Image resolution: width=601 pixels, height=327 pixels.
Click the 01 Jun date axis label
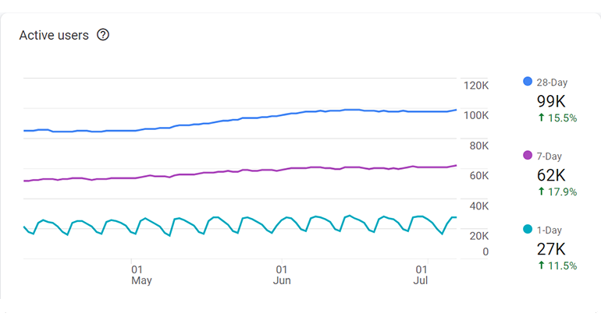point(283,273)
